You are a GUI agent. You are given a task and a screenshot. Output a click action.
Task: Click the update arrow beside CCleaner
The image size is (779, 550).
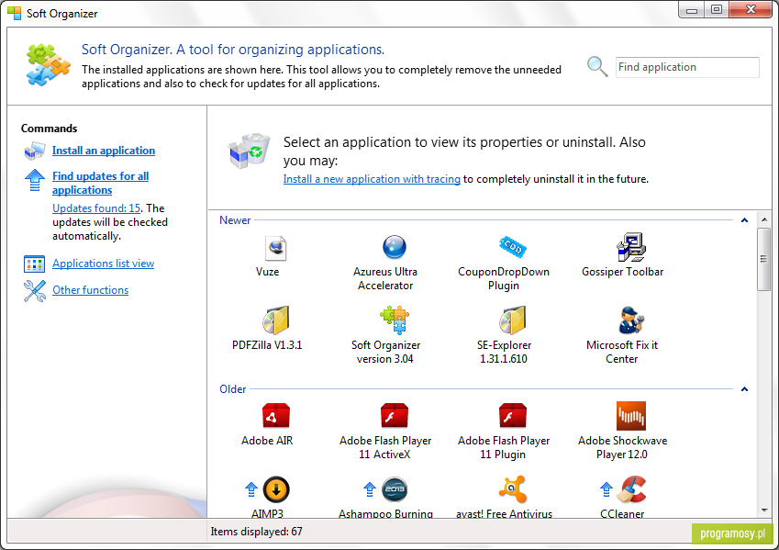pos(607,489)
